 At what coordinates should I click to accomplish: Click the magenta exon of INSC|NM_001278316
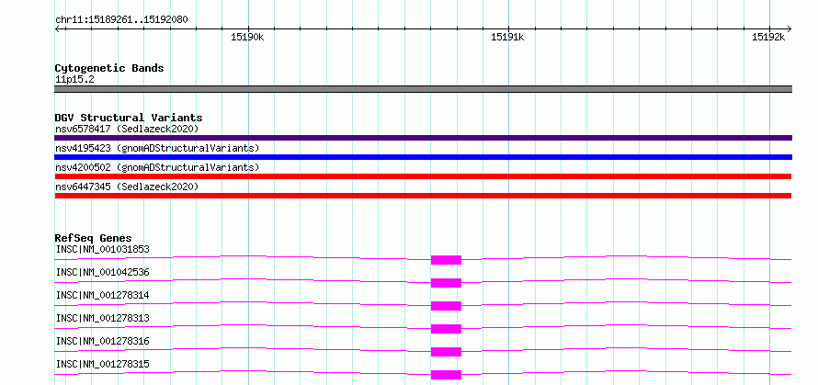pos(446,352)
